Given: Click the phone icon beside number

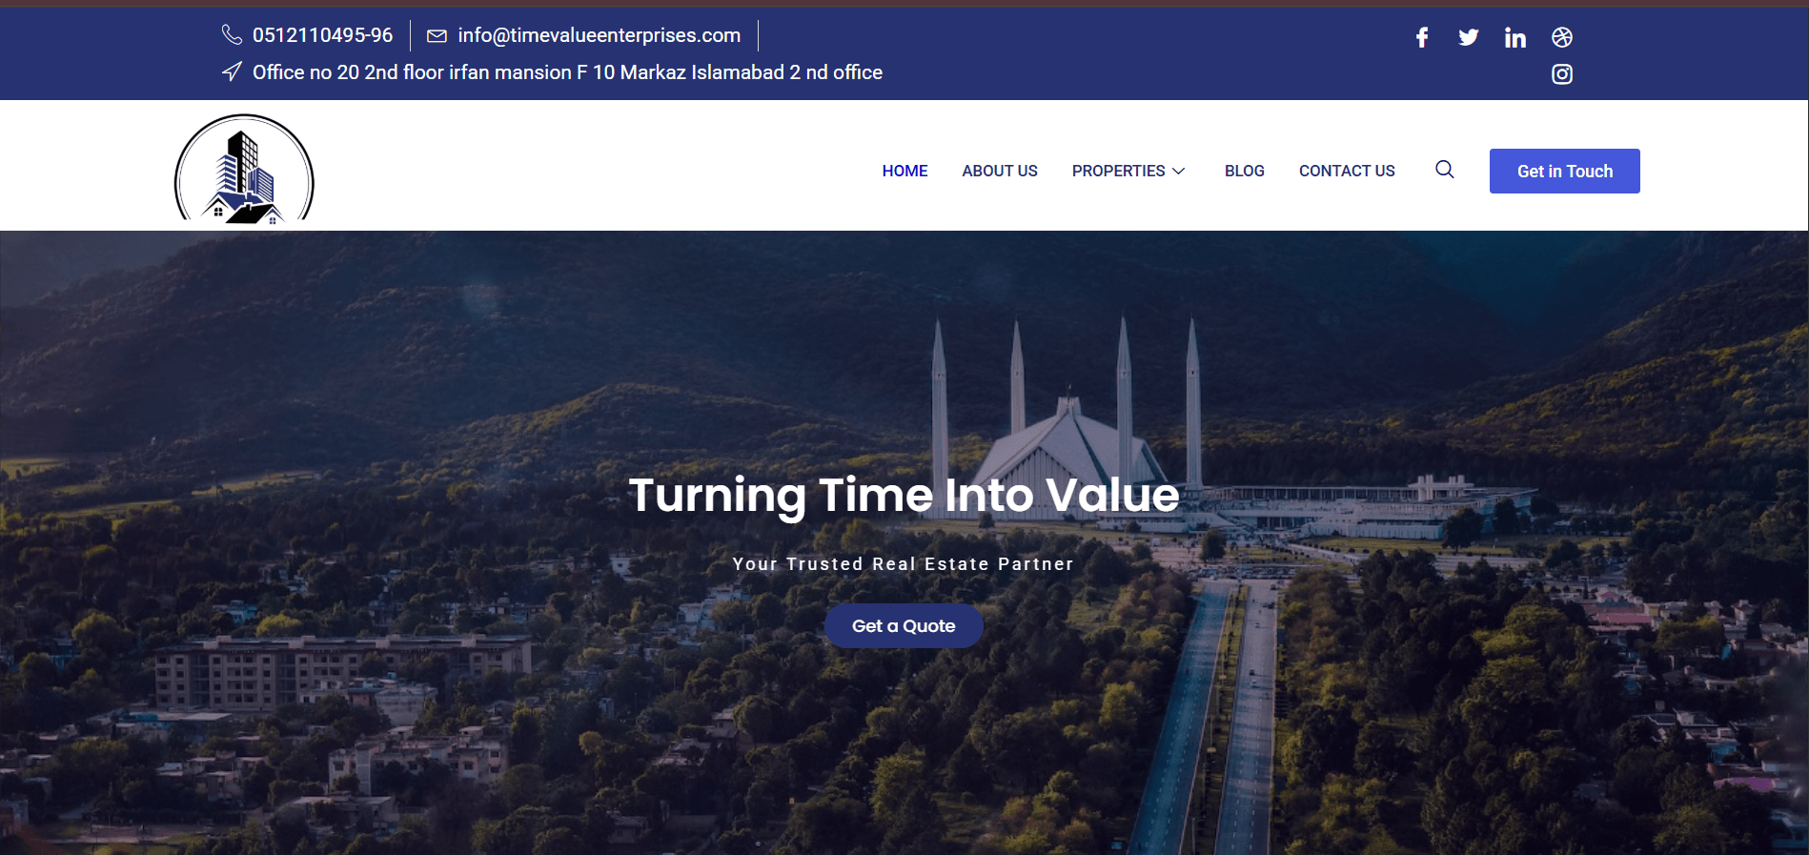Looking at the screenshot, I should point(232,35).
